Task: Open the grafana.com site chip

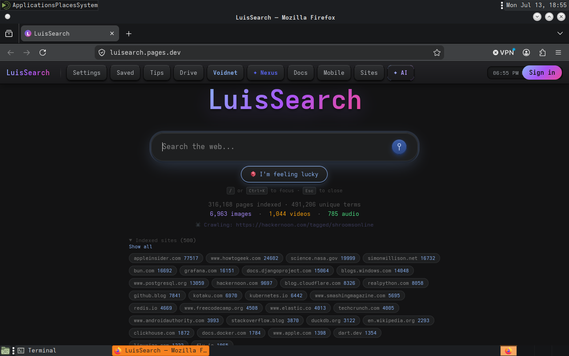Action: tap(209, 271)
